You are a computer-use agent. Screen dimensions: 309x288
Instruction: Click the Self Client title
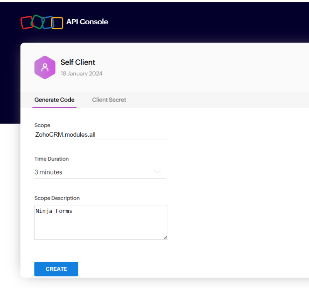tap(78, 62)
